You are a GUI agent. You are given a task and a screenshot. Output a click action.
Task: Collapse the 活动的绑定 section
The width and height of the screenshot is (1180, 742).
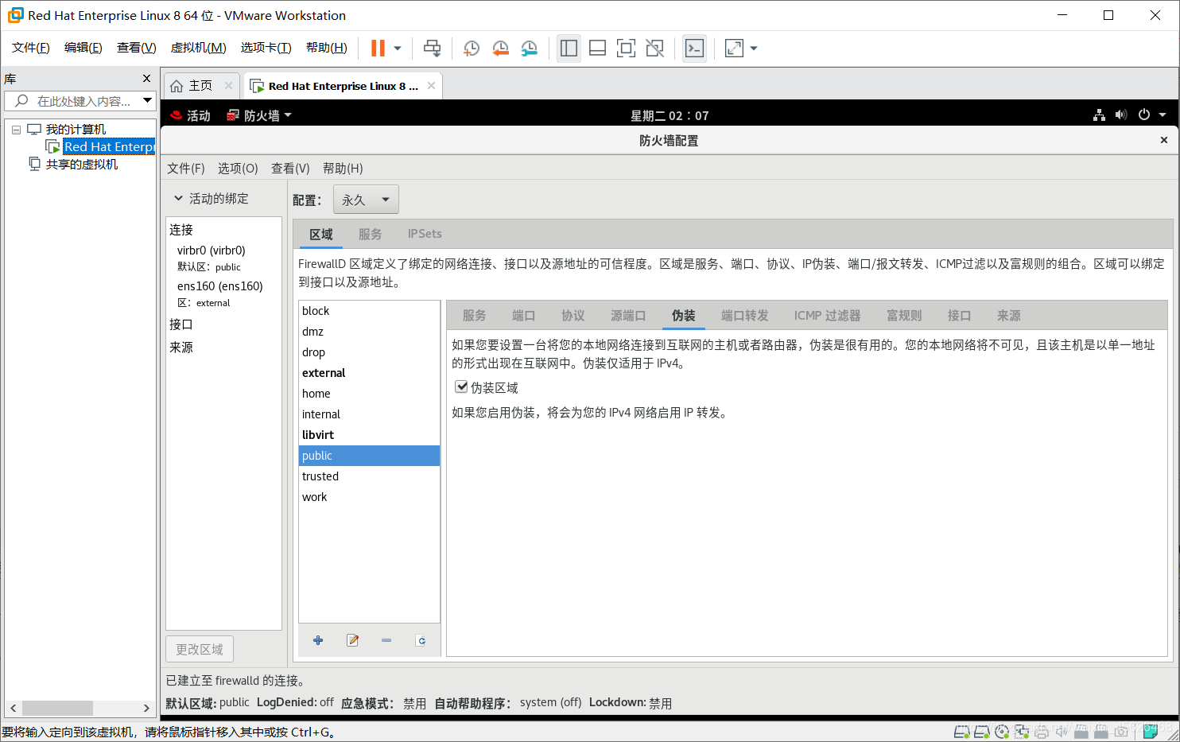(x=179, y=198)
